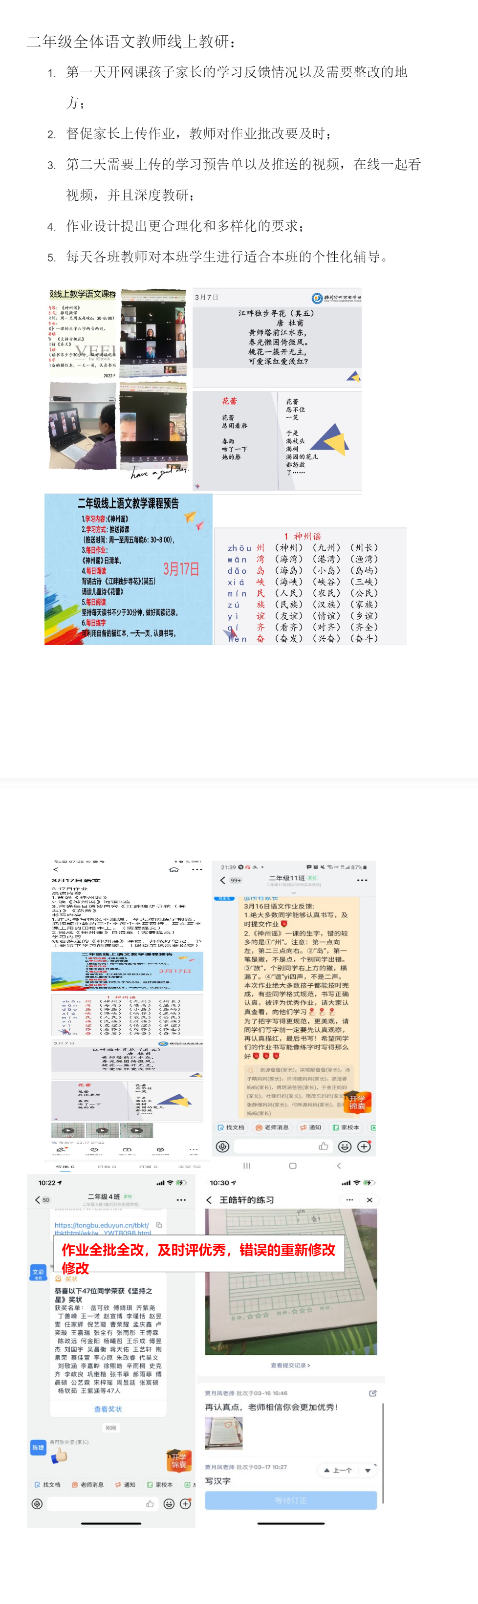
Task: Tap the plus icon in 二年级11班 chat
Action: coord(364,1147)
